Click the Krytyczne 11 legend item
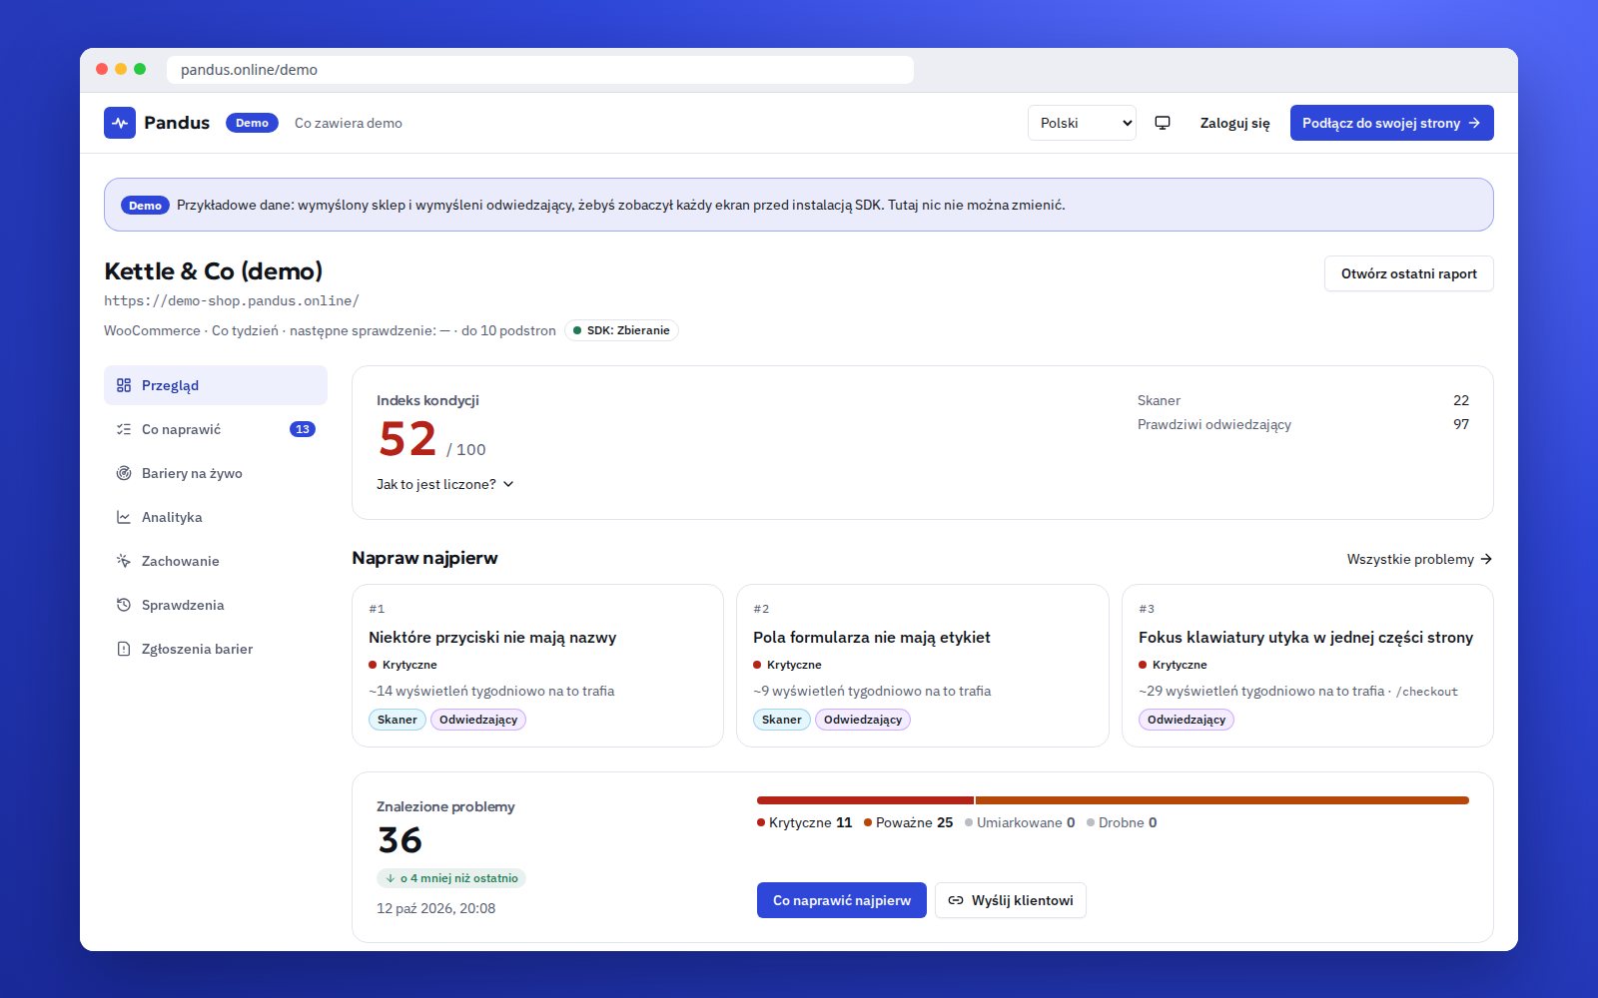This screenshot has height=998, width=1598. click(x=805, y=822)
